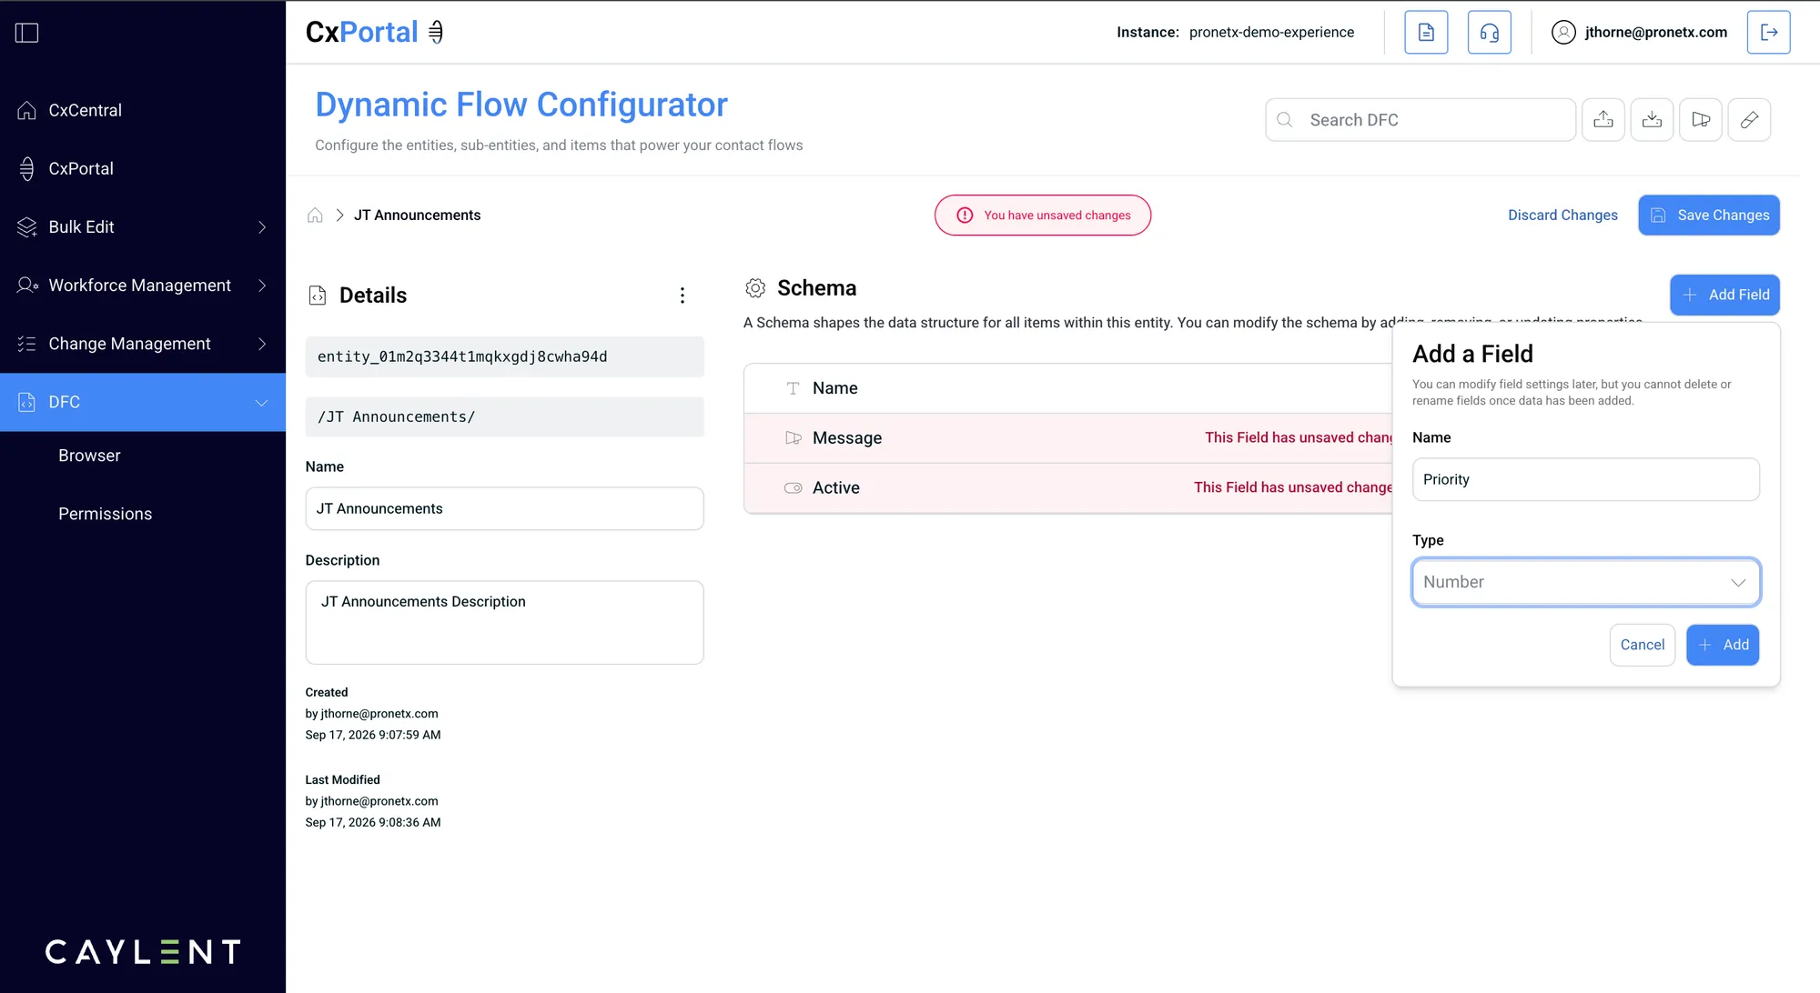Focus the Search DFC field
This screenshot has width=1820, height=993.
point(1421,120)
